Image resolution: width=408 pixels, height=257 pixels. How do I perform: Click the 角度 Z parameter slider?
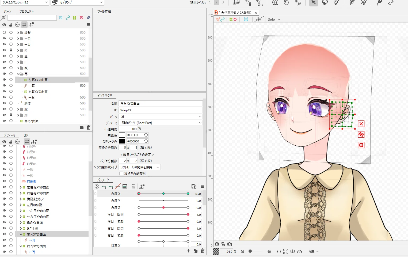coord(163,207)
